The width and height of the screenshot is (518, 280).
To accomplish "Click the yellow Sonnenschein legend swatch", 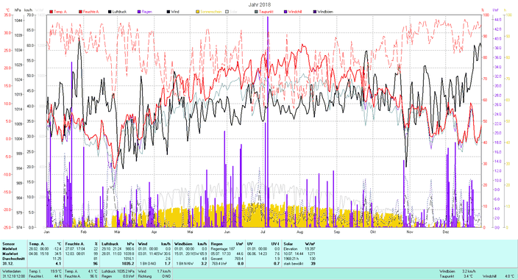I will coord(198,12).
